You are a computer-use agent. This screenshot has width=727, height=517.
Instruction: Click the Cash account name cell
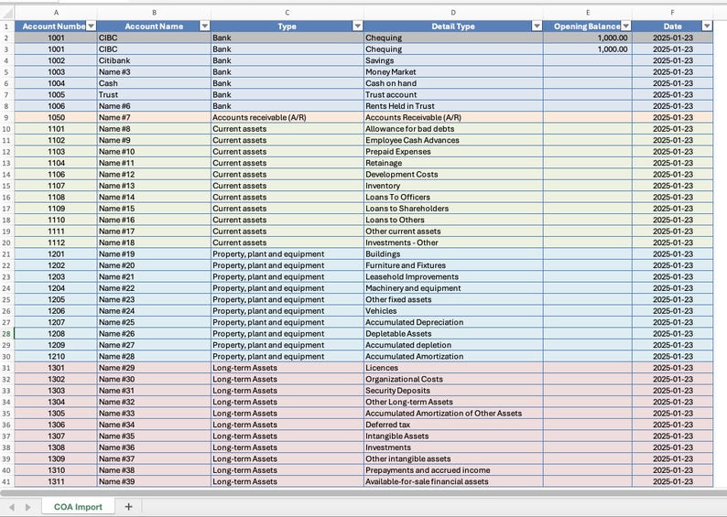(x=154, y=83)
